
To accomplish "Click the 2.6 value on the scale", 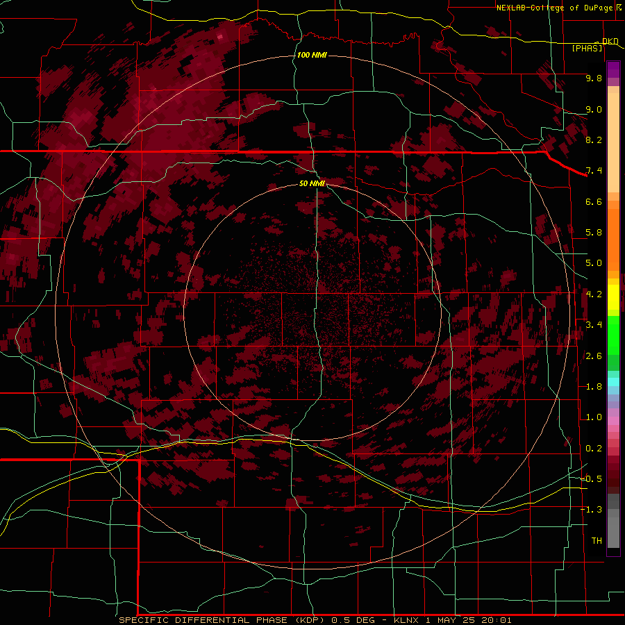I will tap(594, 356).
